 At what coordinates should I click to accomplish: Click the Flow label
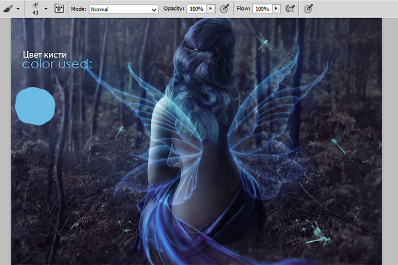[x=243, y=9]
